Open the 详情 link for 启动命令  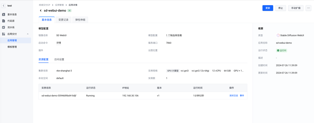59,43
